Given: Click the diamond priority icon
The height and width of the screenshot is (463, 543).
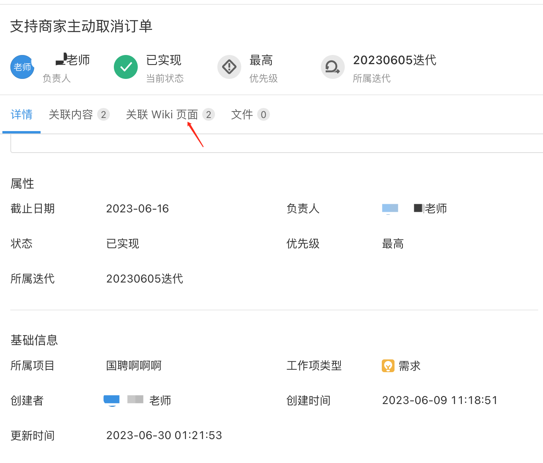Looking at the screenshot, I should pos(229,67).
